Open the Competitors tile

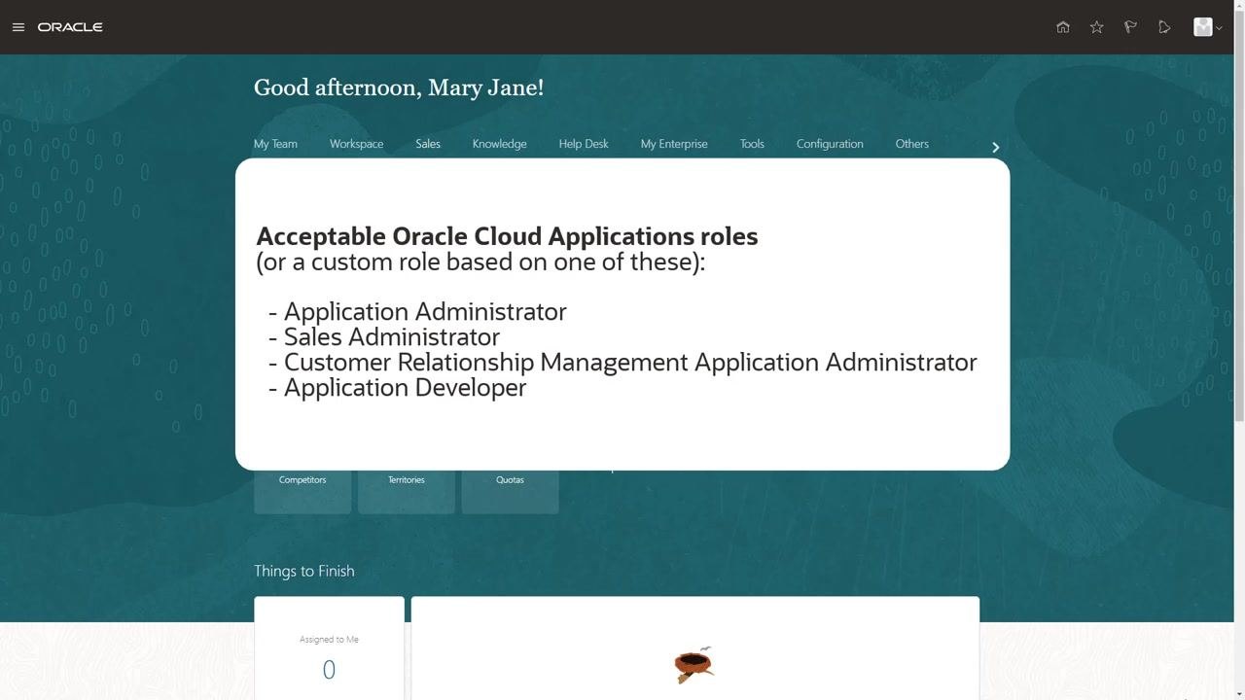point(302,491)
